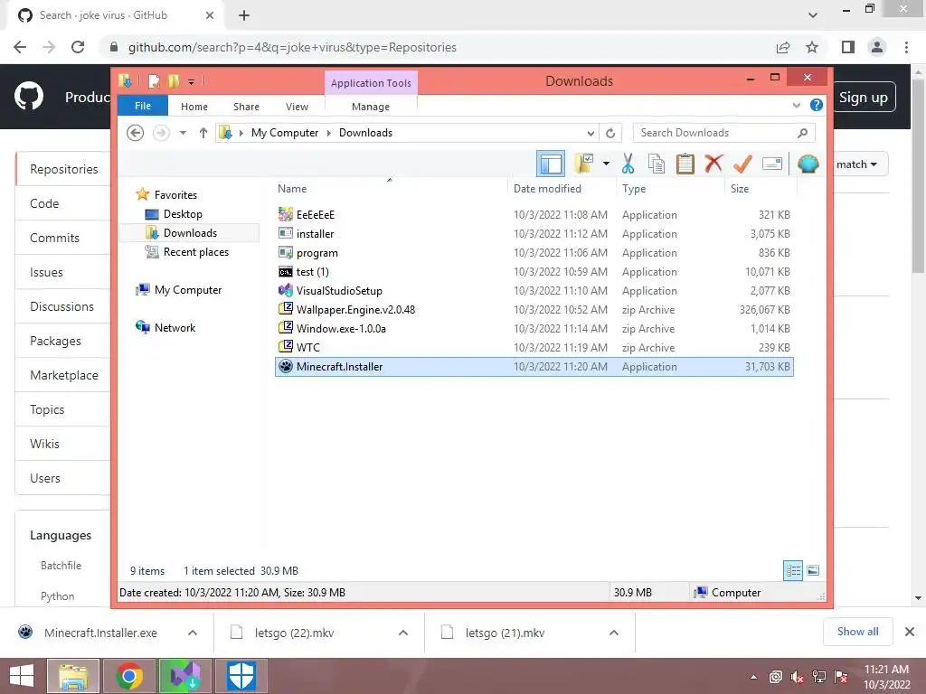Open the Home ribbon tab

coord(194,107)
